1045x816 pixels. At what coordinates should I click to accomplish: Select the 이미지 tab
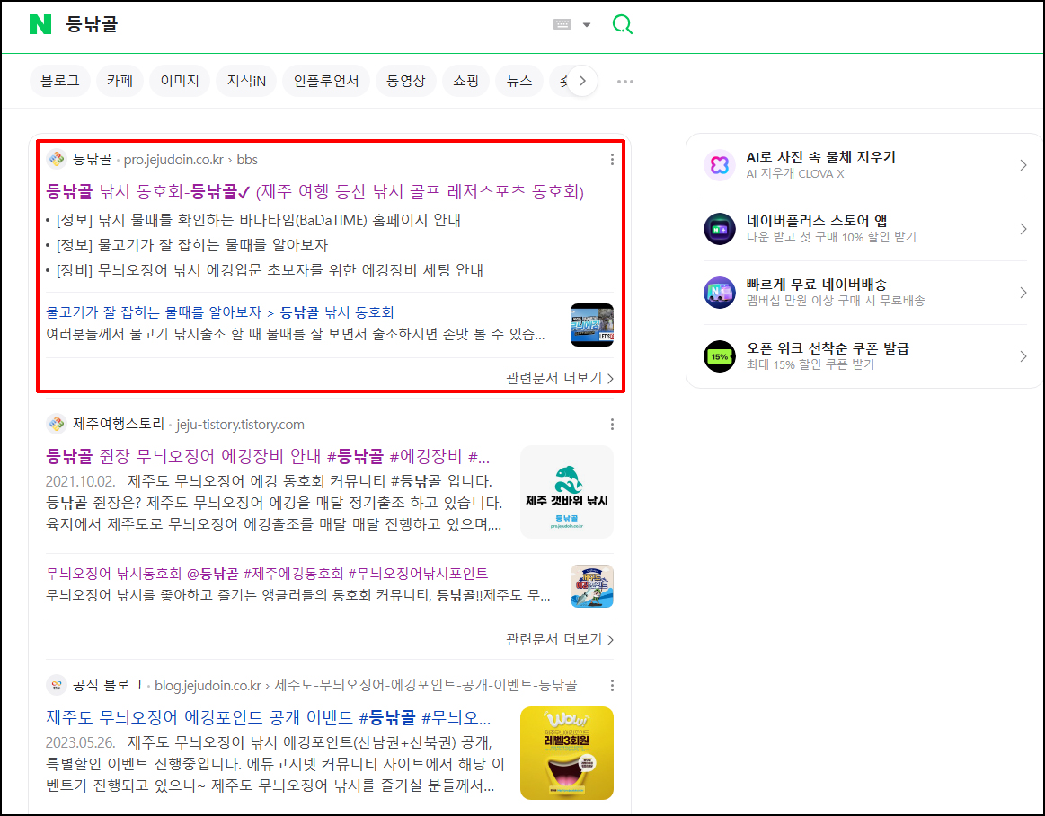click(180, 81)
